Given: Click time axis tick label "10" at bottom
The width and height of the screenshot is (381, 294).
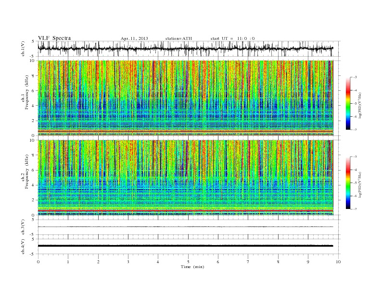Looking at the screenshot, I should (338, 262).
